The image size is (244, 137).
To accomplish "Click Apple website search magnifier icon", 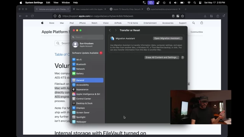I will pos(193,23).
